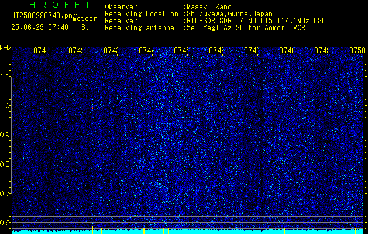368x234 pixels.
Task: Click the Receiving antenna label
Action: pos(139,28)
